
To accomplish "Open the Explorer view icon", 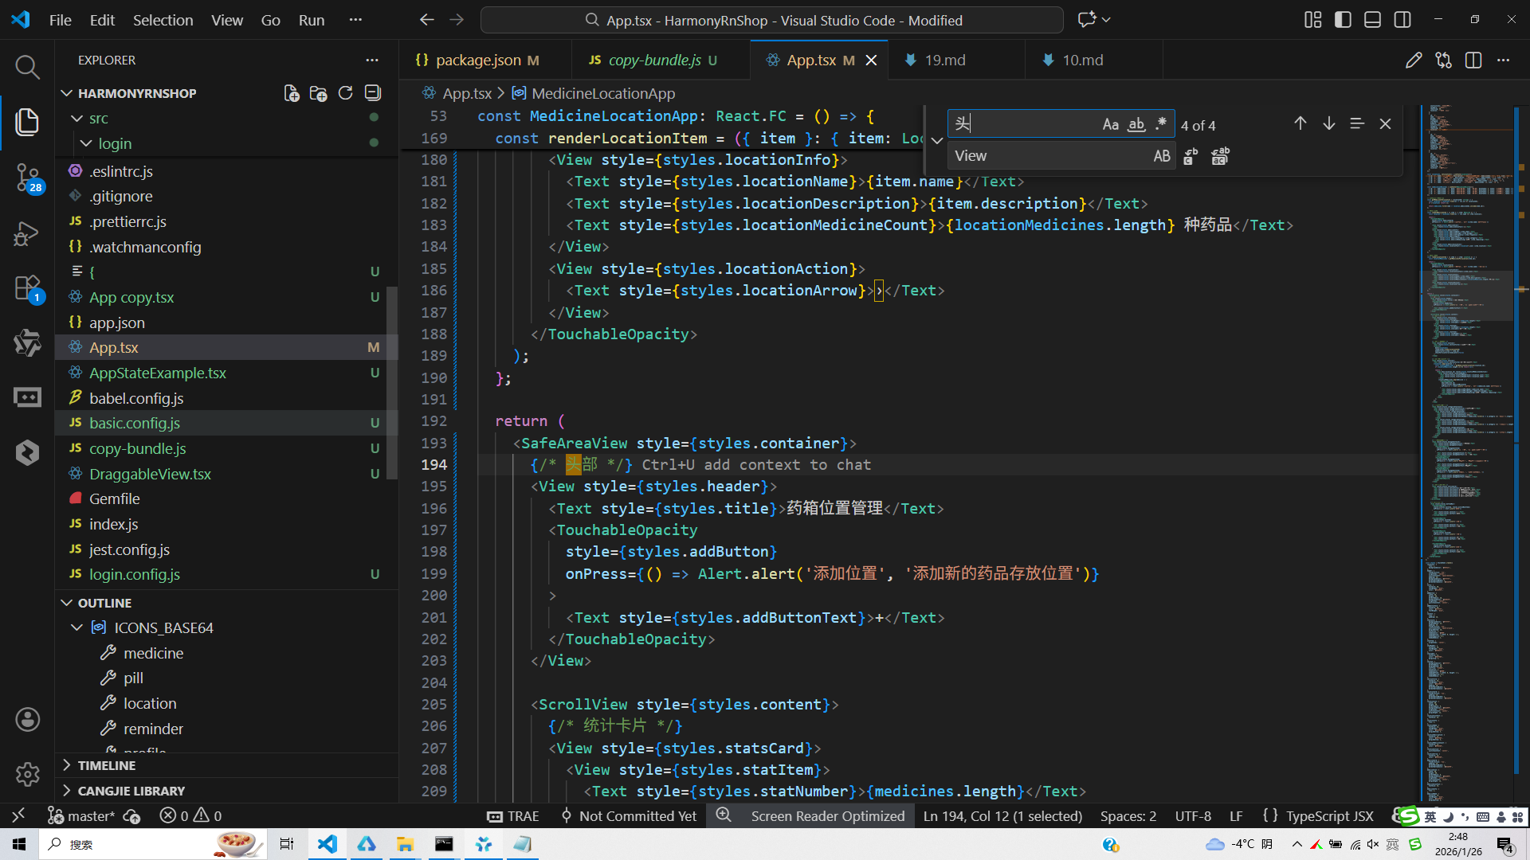I will click(27, 122).
